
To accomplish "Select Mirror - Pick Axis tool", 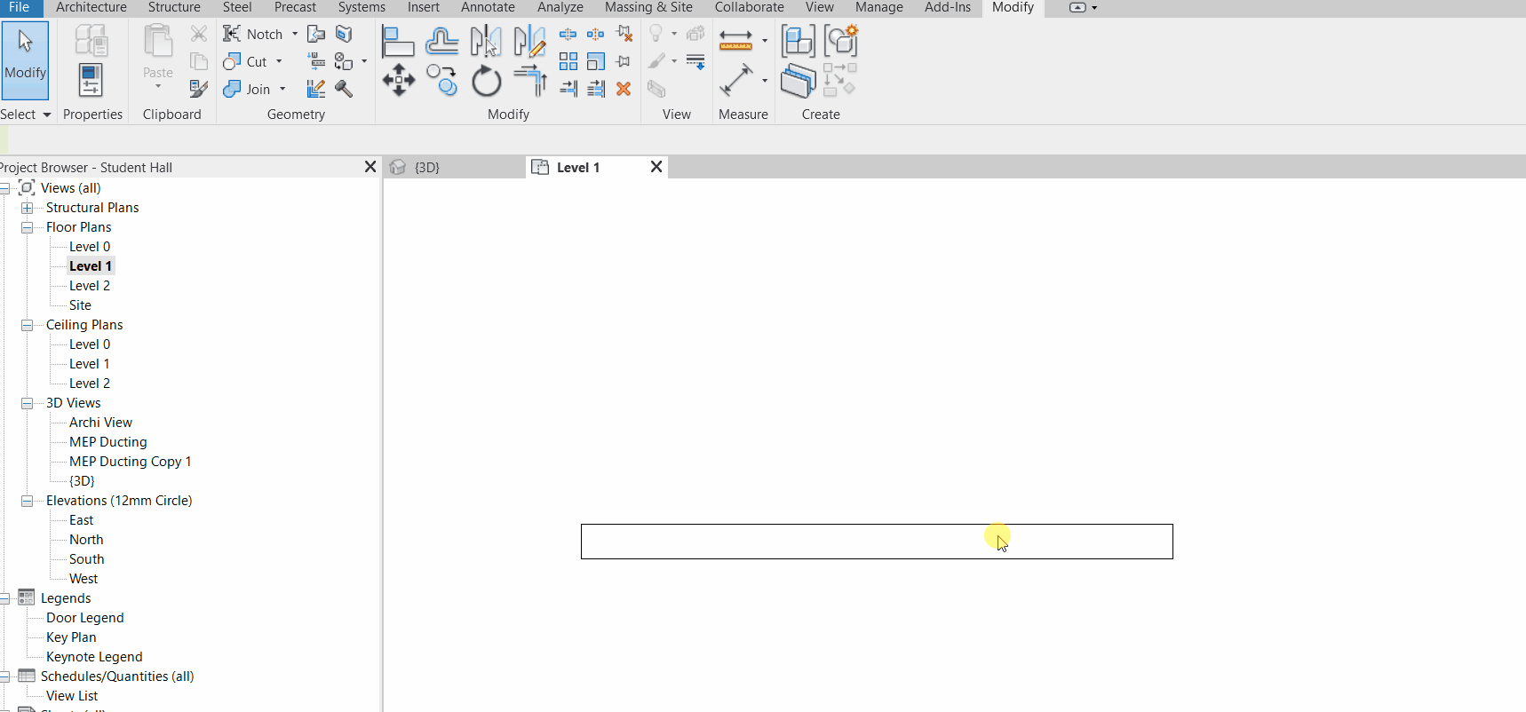I will point(486,42).
